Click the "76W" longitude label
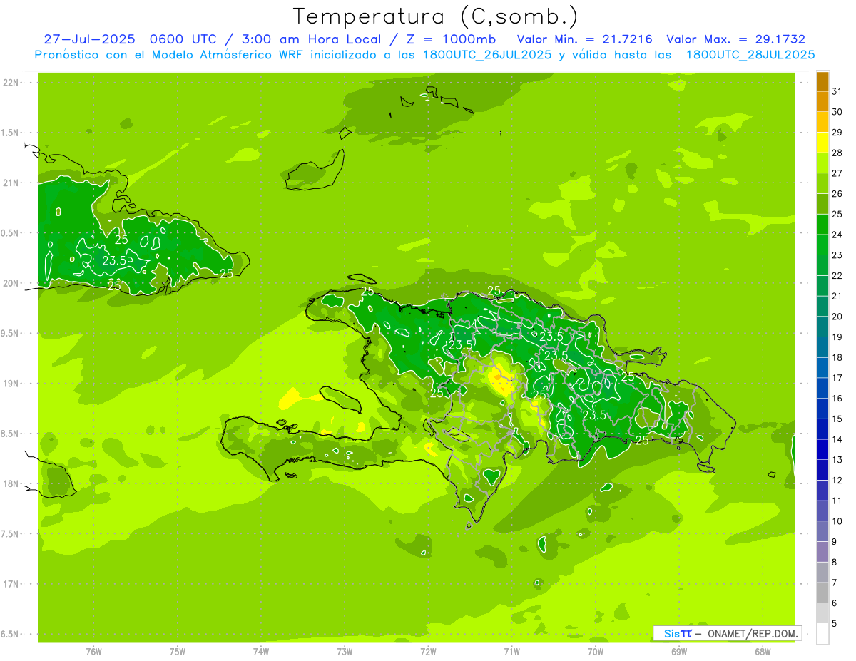The width and height of the screenshot is (856, 661). coord(93,652)
